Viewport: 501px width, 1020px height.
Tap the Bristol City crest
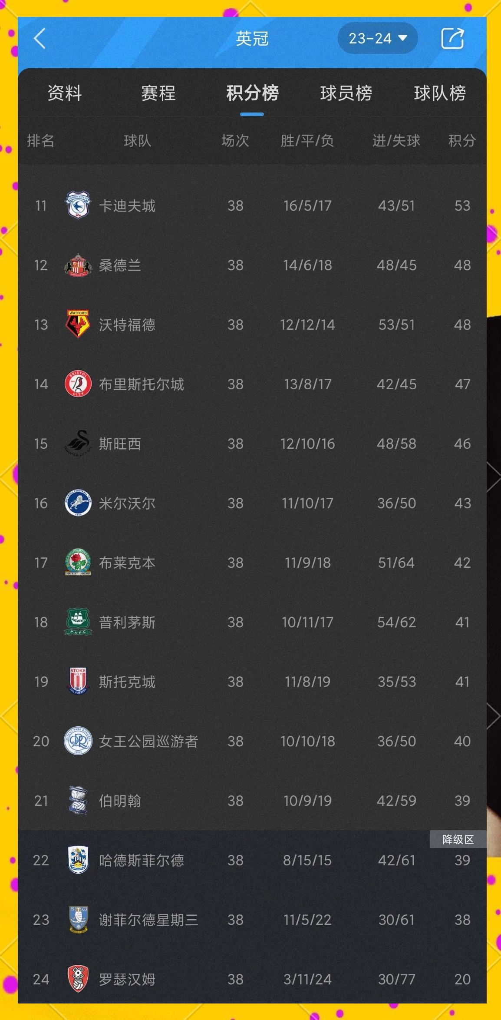coord(78,384)
